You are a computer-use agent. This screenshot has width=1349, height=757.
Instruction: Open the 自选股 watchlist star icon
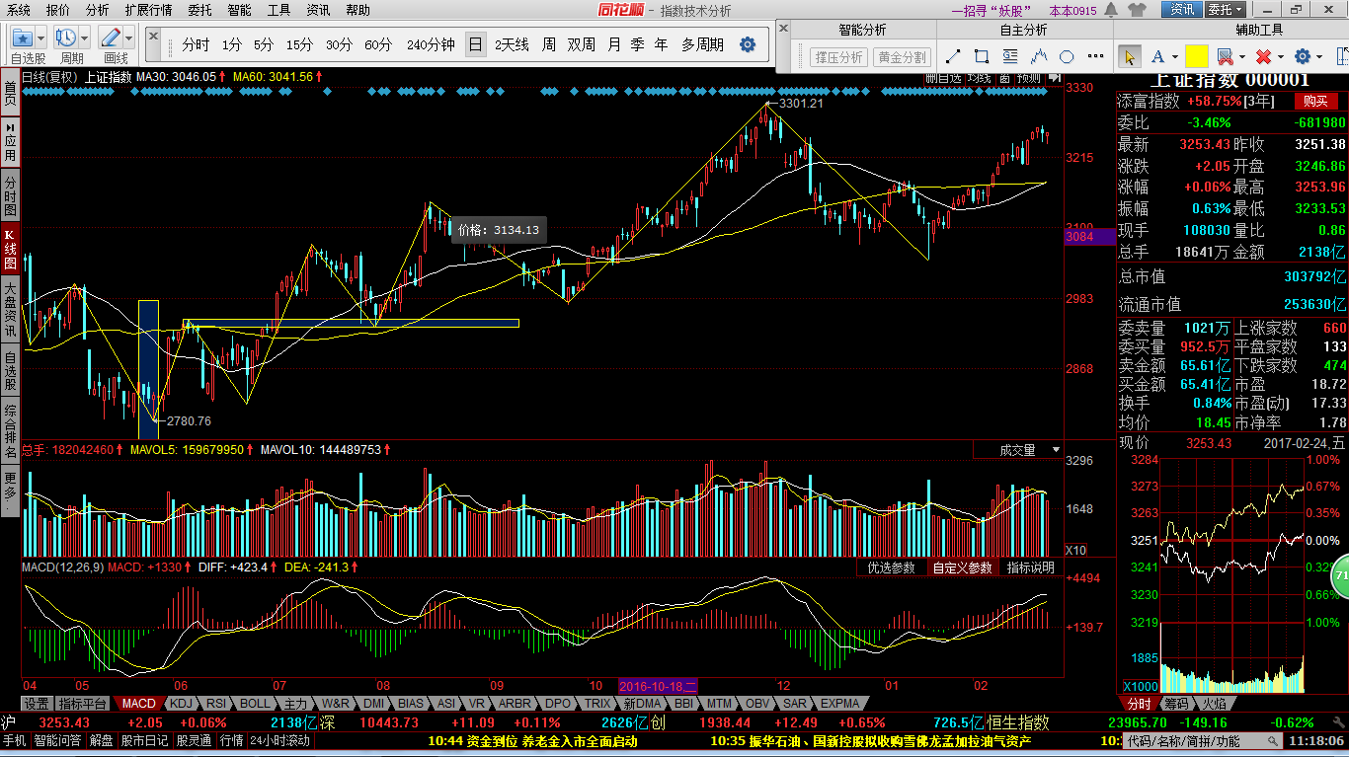tap(22, 38)
